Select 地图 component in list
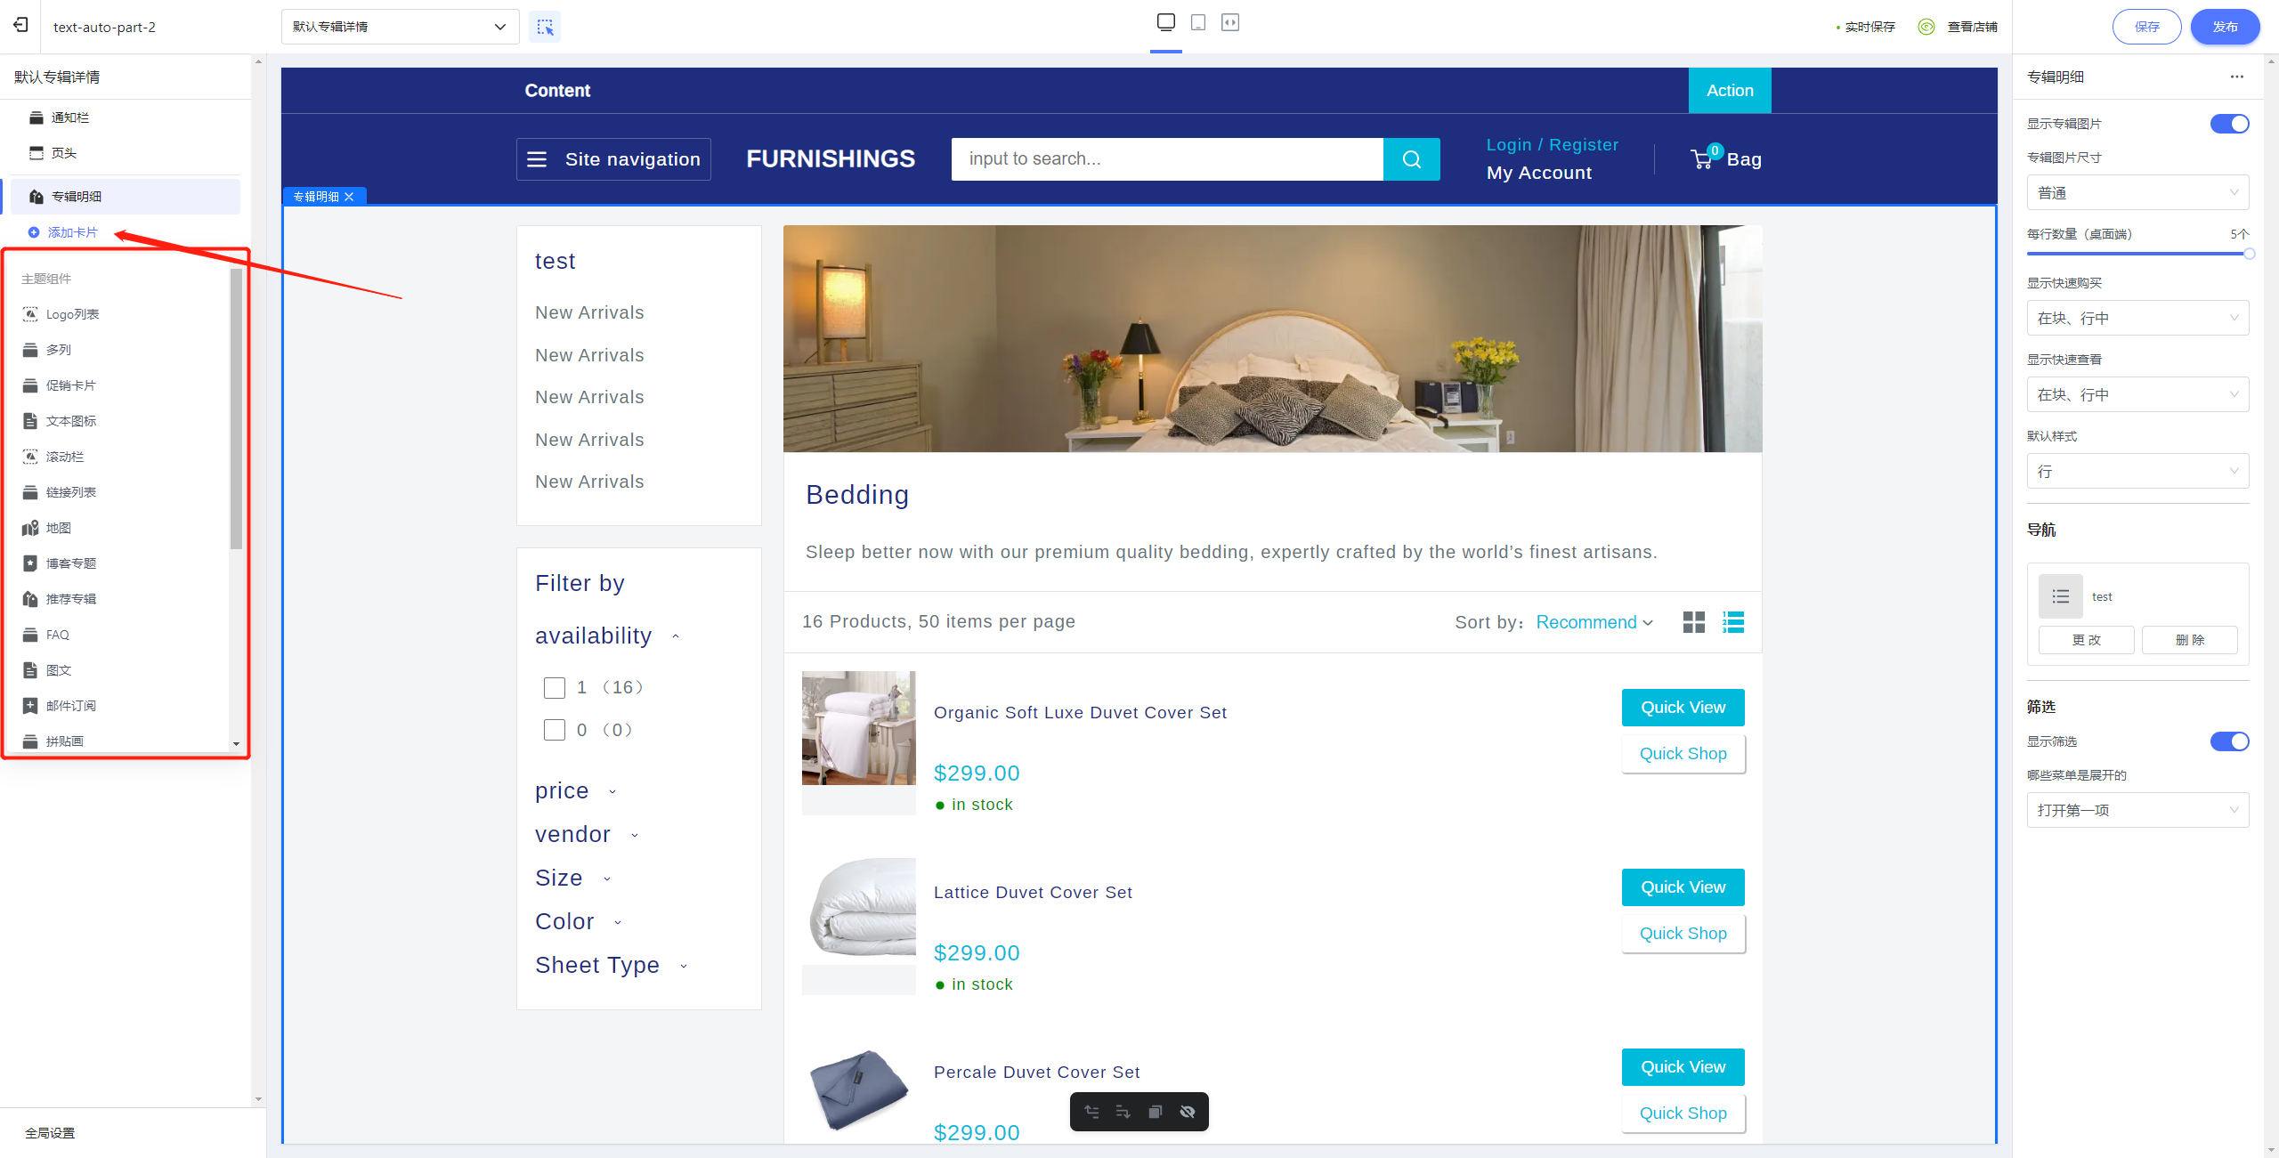Screen dimensions: 2279x1158 (x=59, y=528)
